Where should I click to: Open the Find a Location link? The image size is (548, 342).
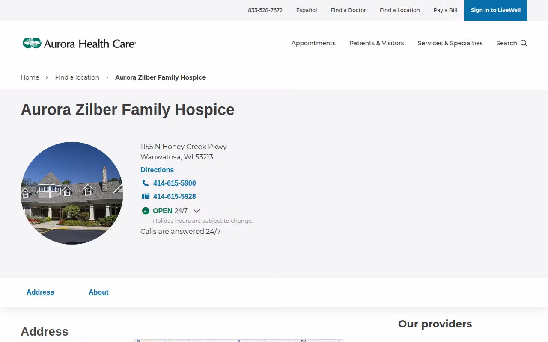pos(400,10)
